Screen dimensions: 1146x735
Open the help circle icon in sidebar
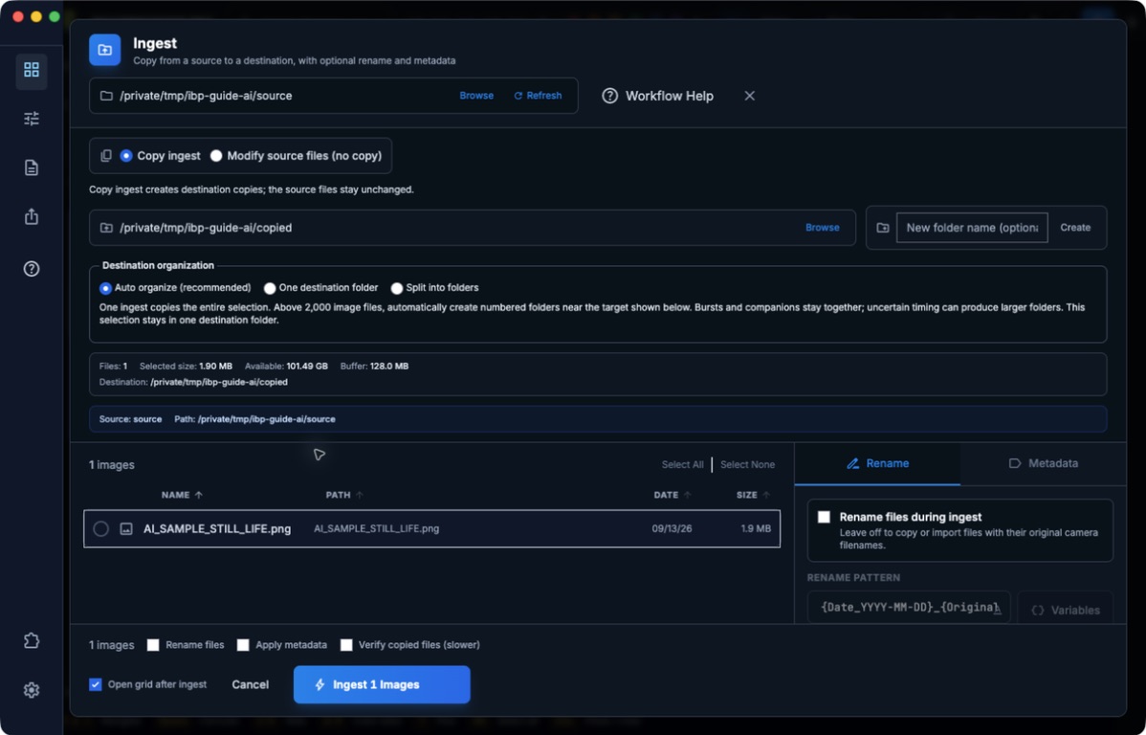coord(32,268)
